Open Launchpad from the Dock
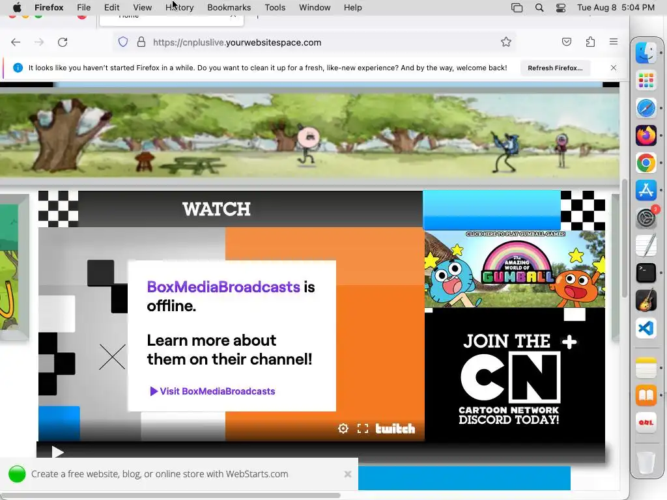Screen dimensions: 667x500 coord(646,80)
